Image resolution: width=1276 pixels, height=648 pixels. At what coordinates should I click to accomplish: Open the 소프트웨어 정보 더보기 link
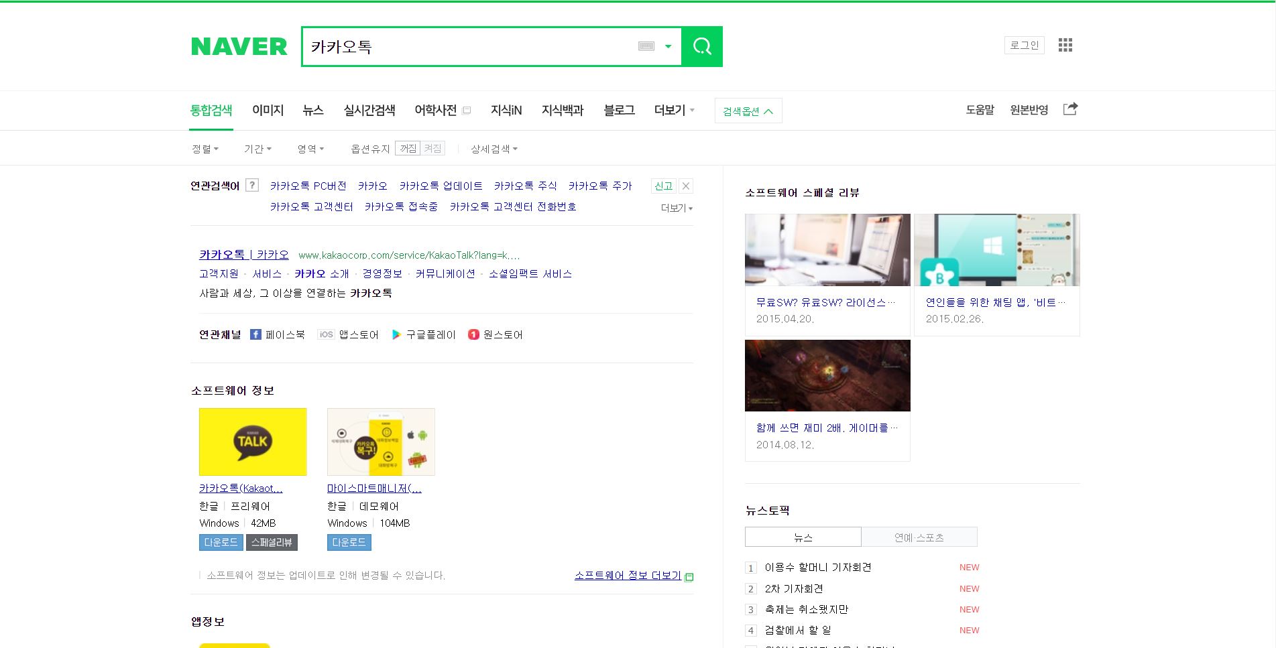click(628, 575)
